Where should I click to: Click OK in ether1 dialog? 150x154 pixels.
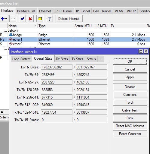pos(130,61)
